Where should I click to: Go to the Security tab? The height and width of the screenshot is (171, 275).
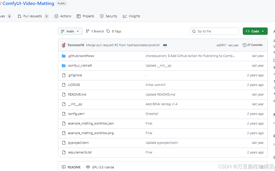pyautogui.click(x=109, y=16)
